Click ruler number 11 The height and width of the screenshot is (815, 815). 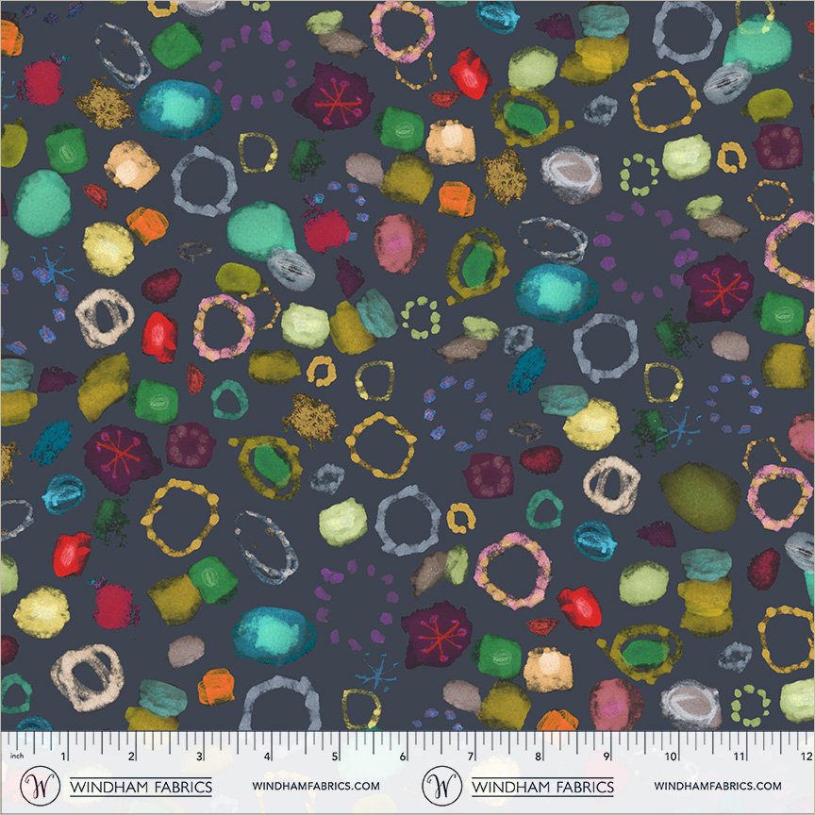pos(739,757)
